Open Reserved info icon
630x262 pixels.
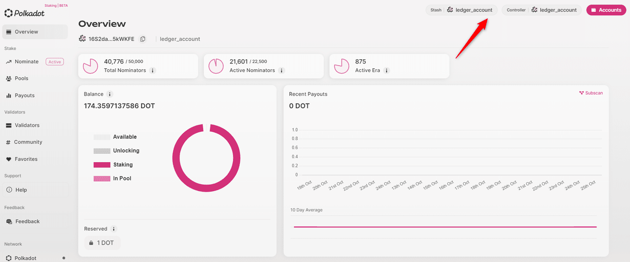pos(114,229)
